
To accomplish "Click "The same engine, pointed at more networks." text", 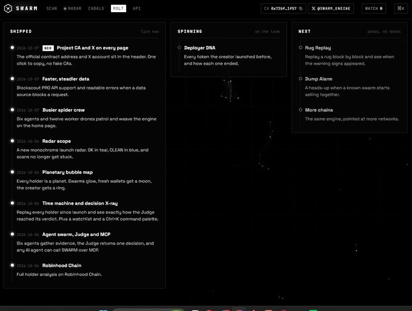I will click(x=351, y=119).
